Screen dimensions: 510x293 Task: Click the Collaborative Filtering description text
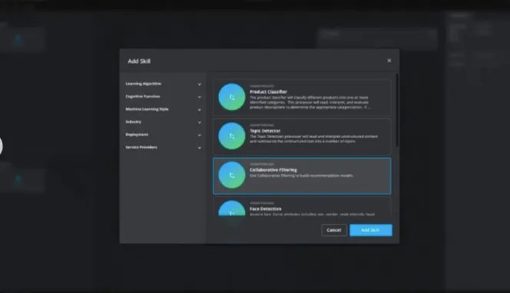pos(301,176)
